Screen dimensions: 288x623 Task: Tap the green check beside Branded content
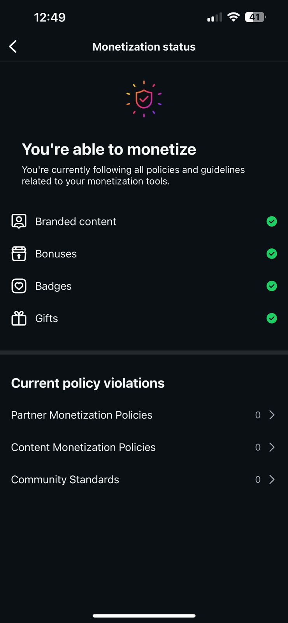pos(272,221)
